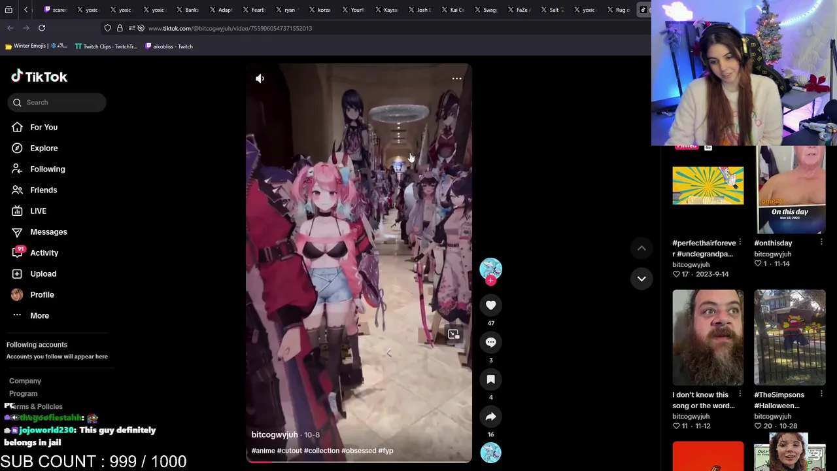837x471 pixels.
Task: Open the Explore page
Action: (43, 148)
